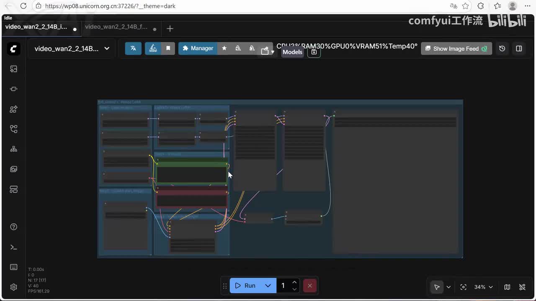This screenshot has width=536, height=301.
Task: Switch to the first video_wan2_2_14B_i workflow tab
Action: click(36, 27)
